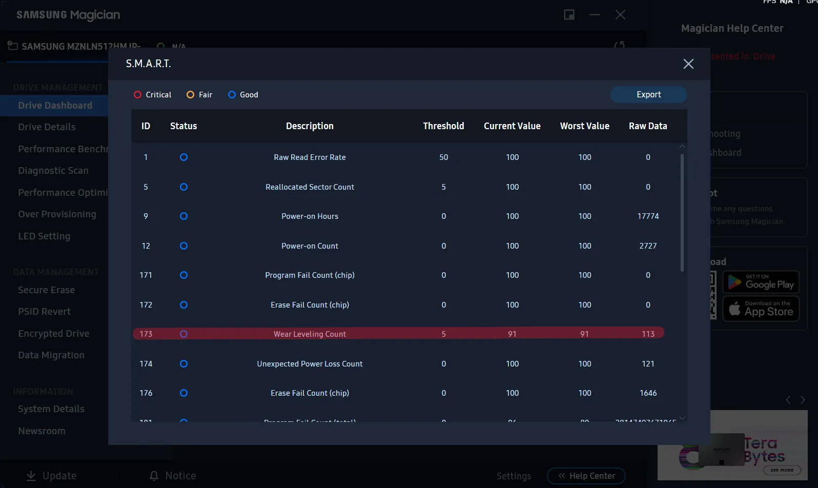This screenshot has height=488, width=818.
Task: Click the Export button
Action: (648, 95)
